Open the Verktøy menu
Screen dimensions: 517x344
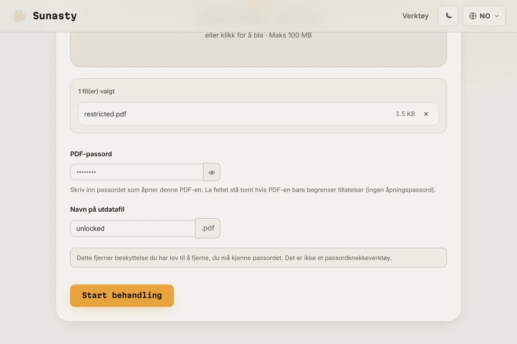pos(415,16)
